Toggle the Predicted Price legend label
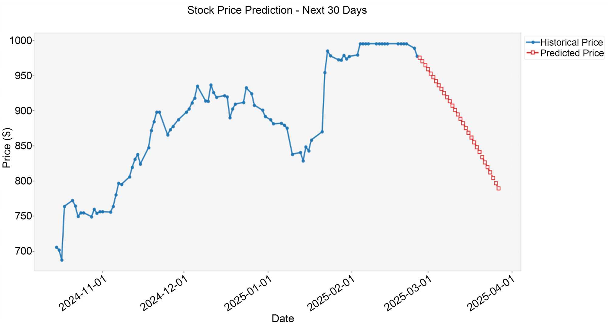 tap(572, 53)
